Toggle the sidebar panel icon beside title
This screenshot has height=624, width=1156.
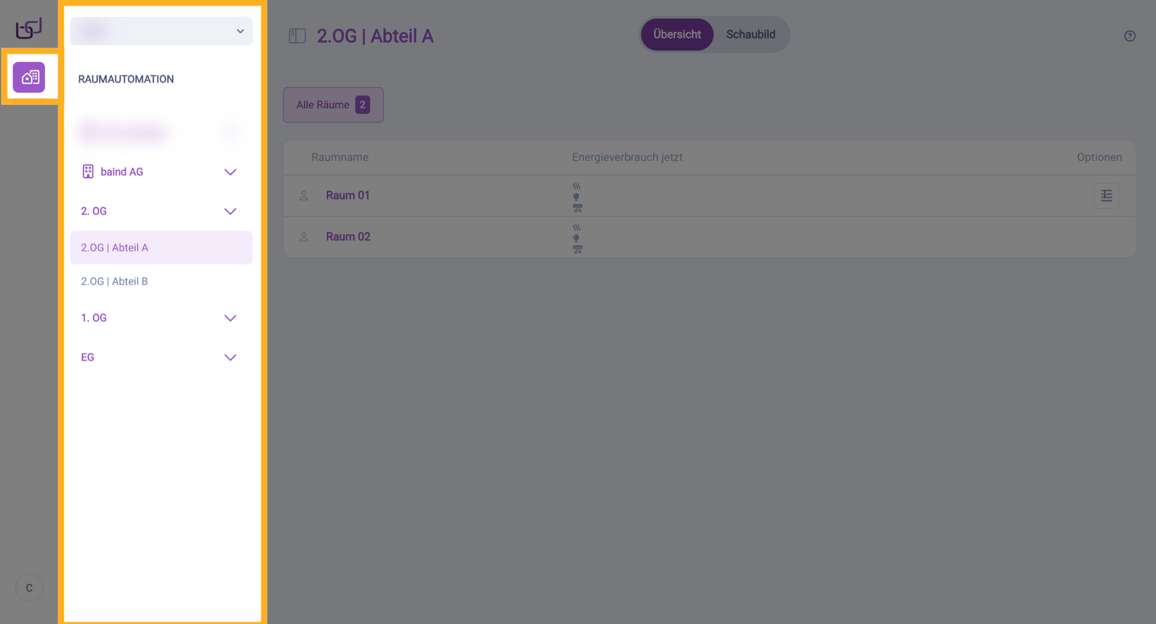tap(297, 36)
